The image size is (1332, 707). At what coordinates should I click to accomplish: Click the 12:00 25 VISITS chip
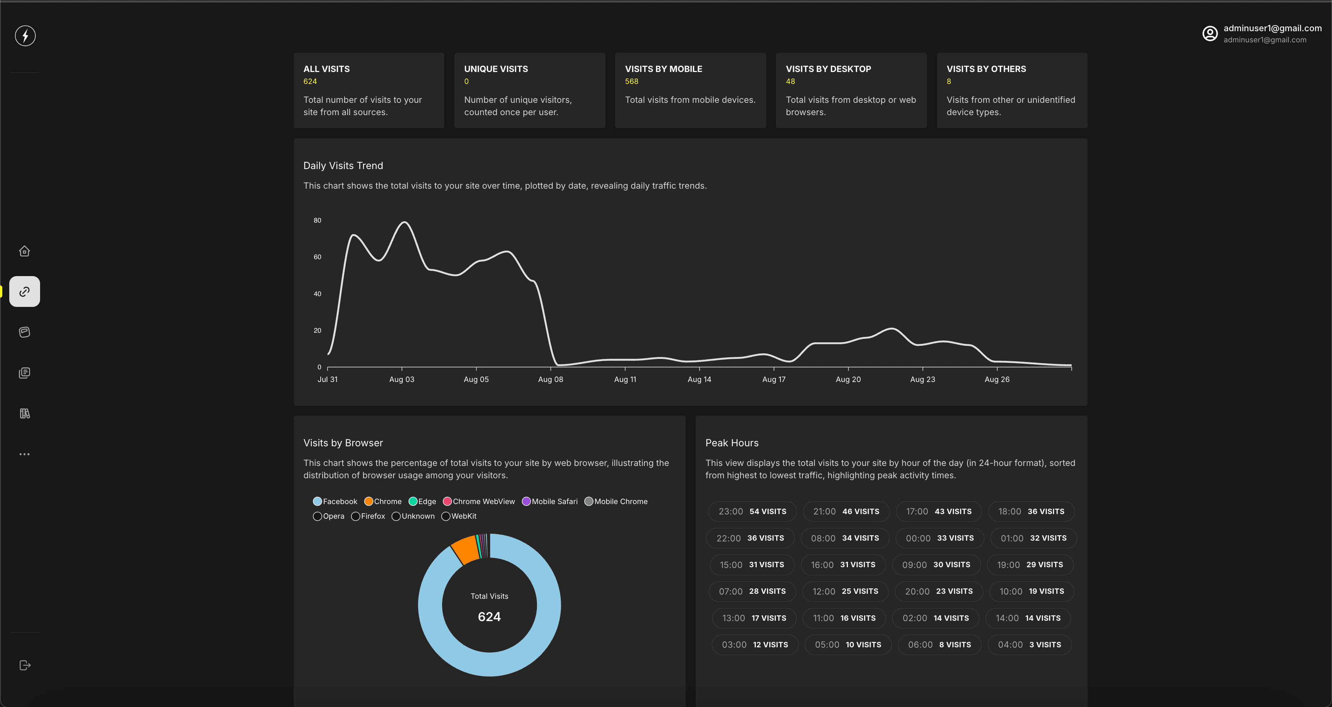click(x=845, y=592)
